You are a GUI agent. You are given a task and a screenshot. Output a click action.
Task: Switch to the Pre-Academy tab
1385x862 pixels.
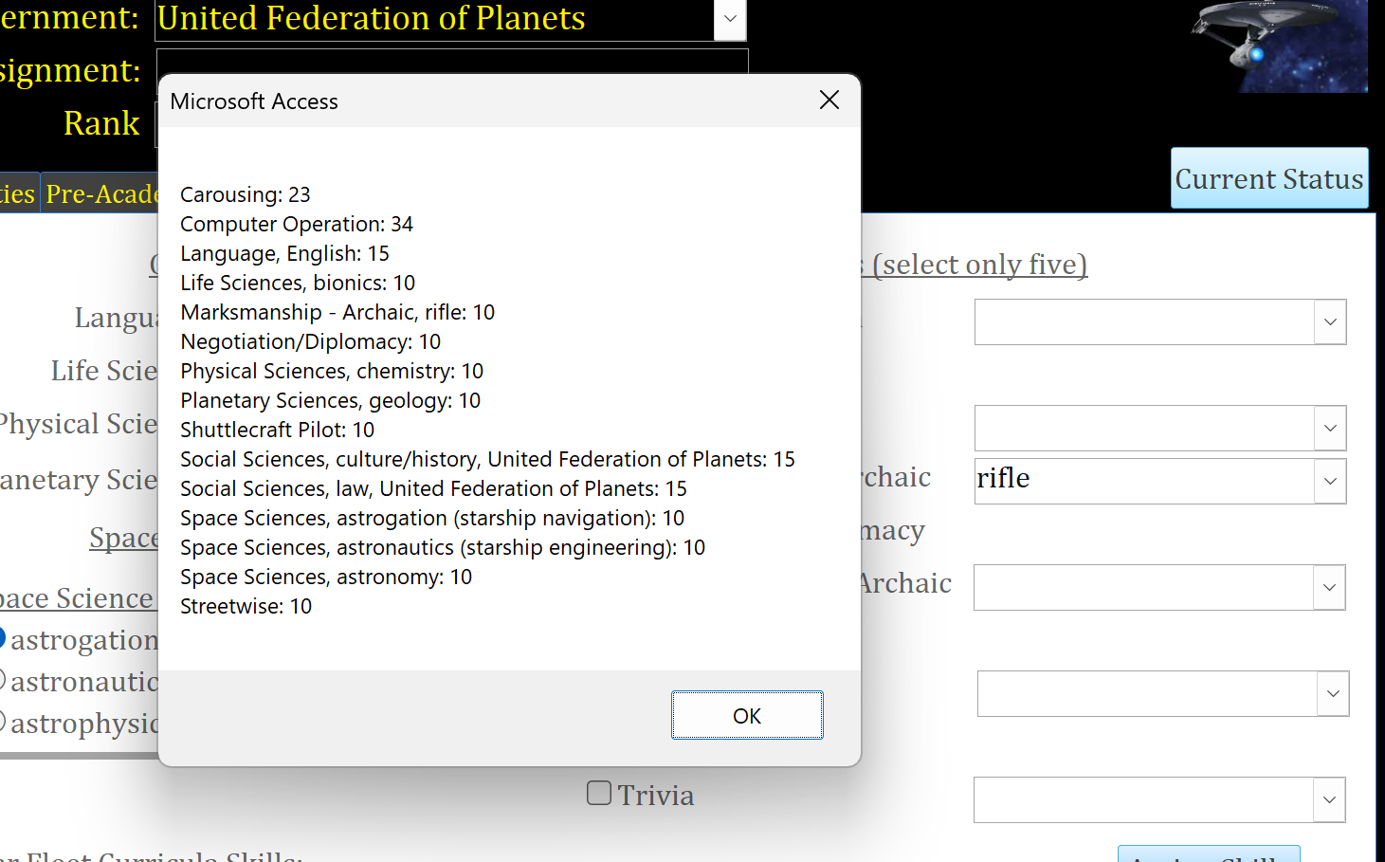click(100, 193)
